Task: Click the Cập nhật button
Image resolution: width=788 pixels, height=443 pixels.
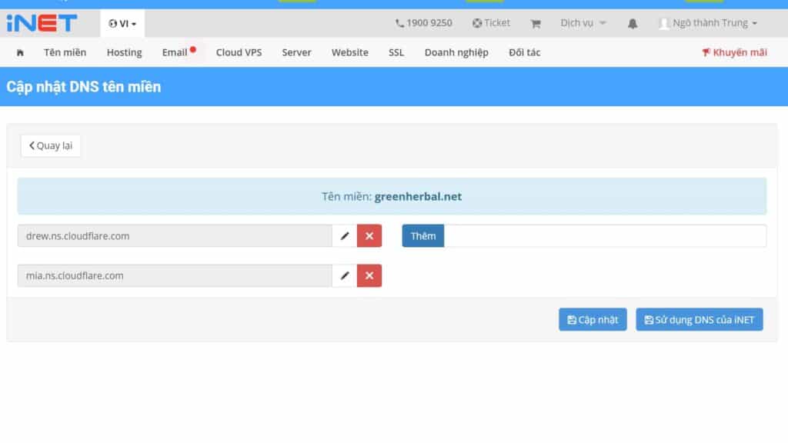Action: [593, 320]
